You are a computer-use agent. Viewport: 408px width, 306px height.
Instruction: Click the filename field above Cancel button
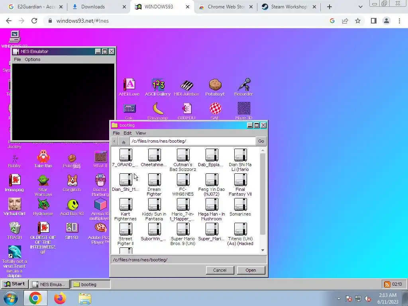189,260
